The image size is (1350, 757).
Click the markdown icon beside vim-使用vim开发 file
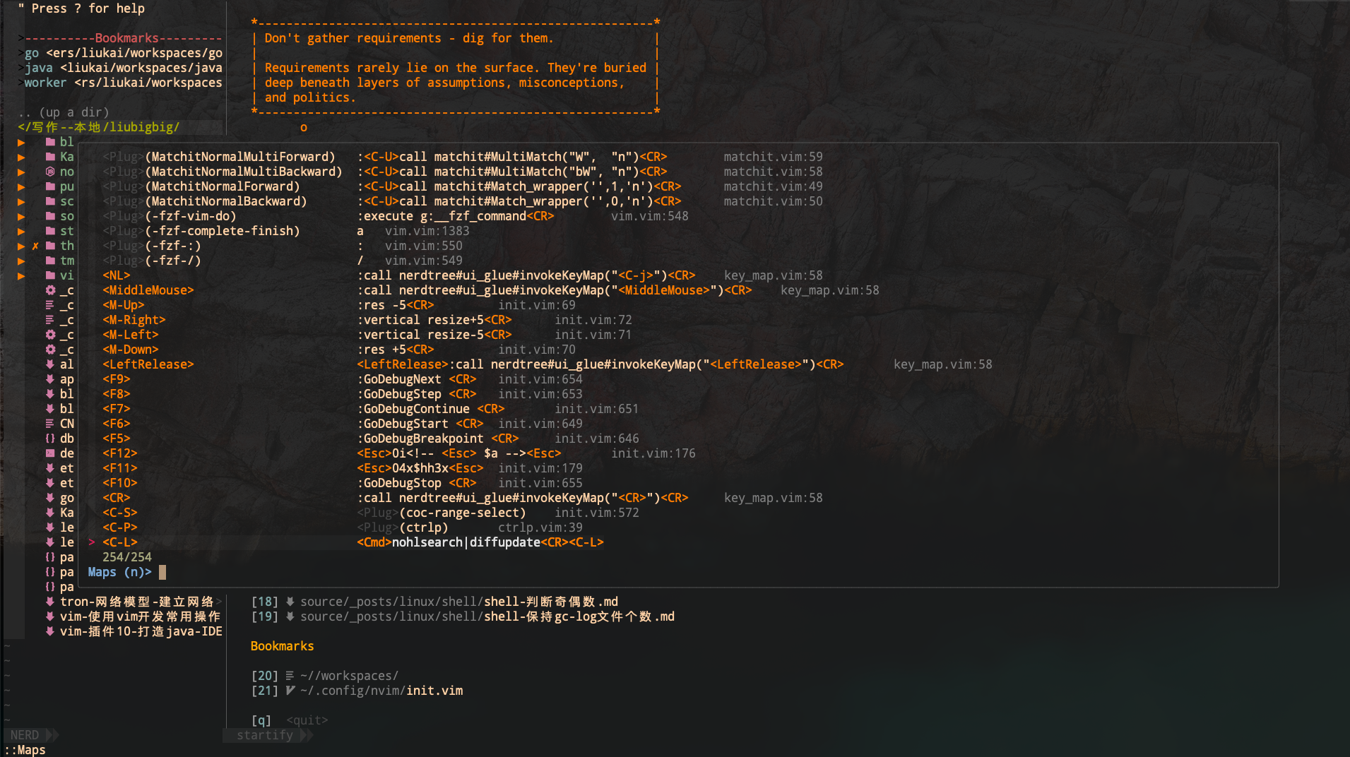50,616
